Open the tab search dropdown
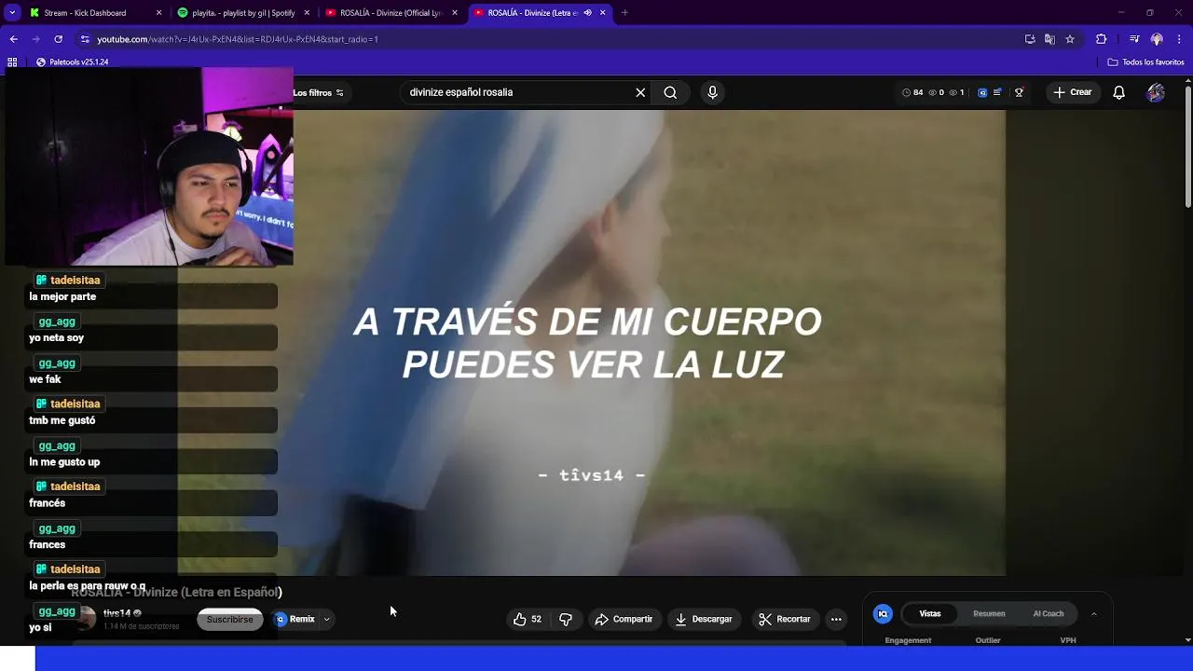The image size is (1193, 671). coord(12,13)
